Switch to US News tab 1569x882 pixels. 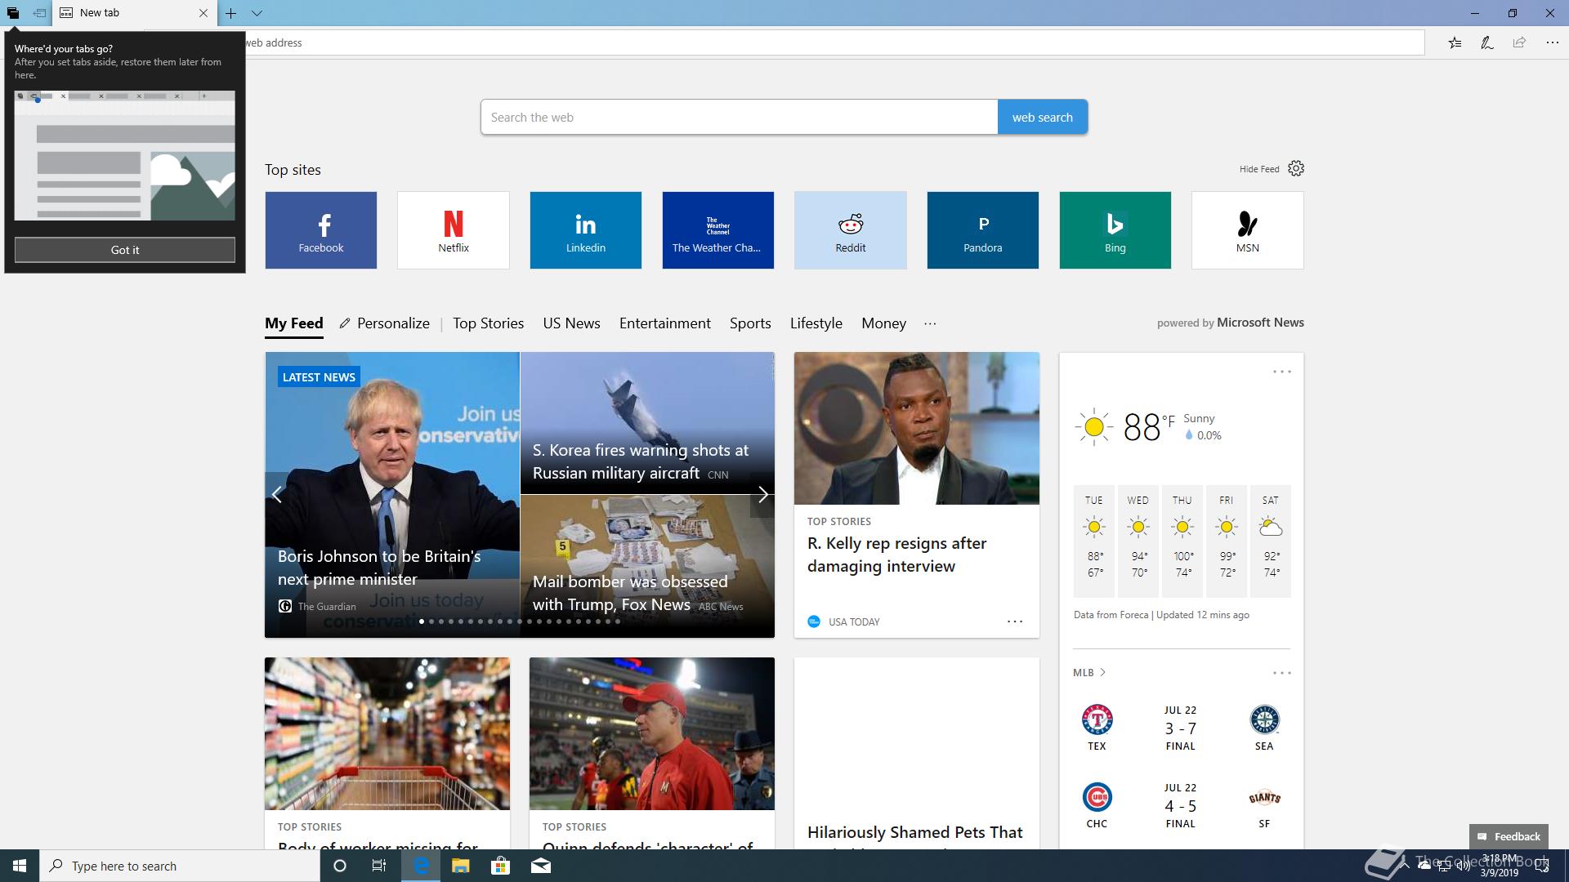coord(571,323)
